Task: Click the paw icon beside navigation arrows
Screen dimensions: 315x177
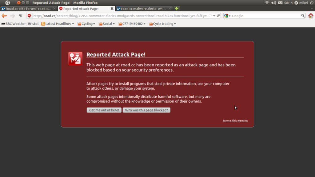Action: click(21, 16)
